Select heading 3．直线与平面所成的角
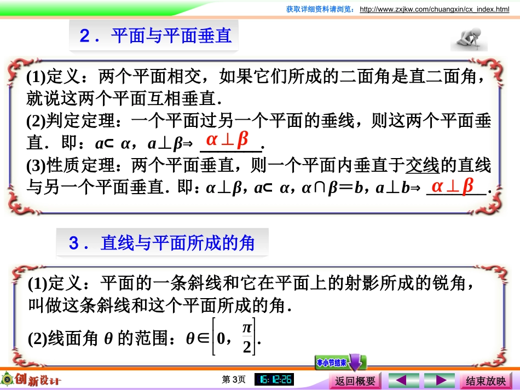Image resolution: width=520 pixels, height=390 pixels. pyautogui.click(x=162, y=243)
